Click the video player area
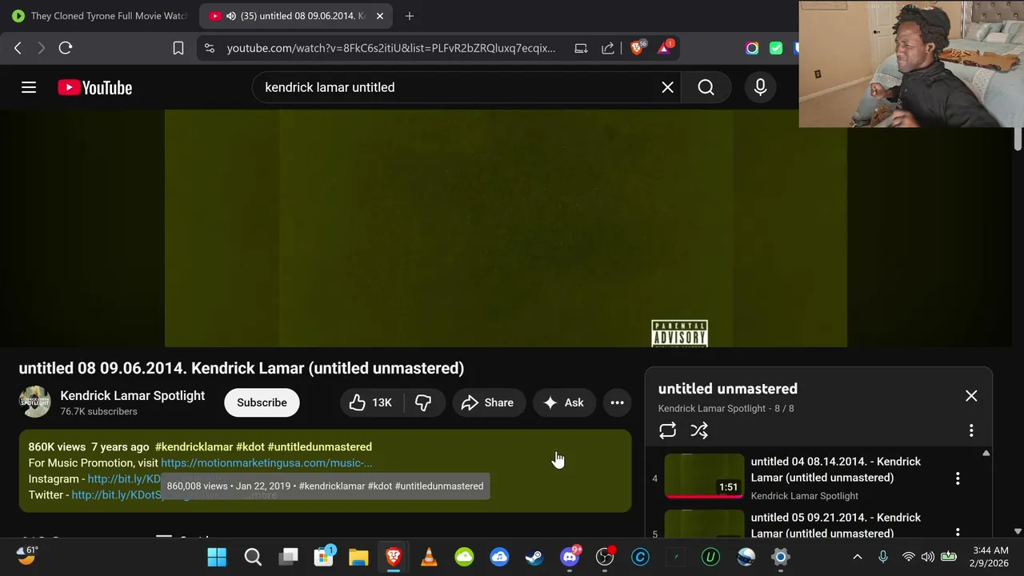Screen dimensions: 1024x576 [x=506, y=228]
